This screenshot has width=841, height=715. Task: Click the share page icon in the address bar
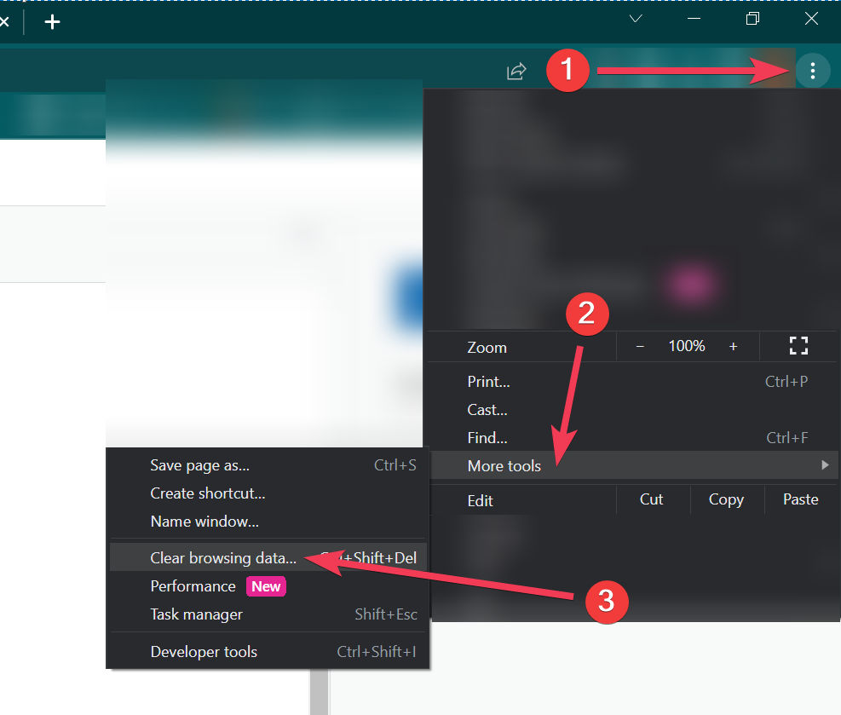[516, 72]
